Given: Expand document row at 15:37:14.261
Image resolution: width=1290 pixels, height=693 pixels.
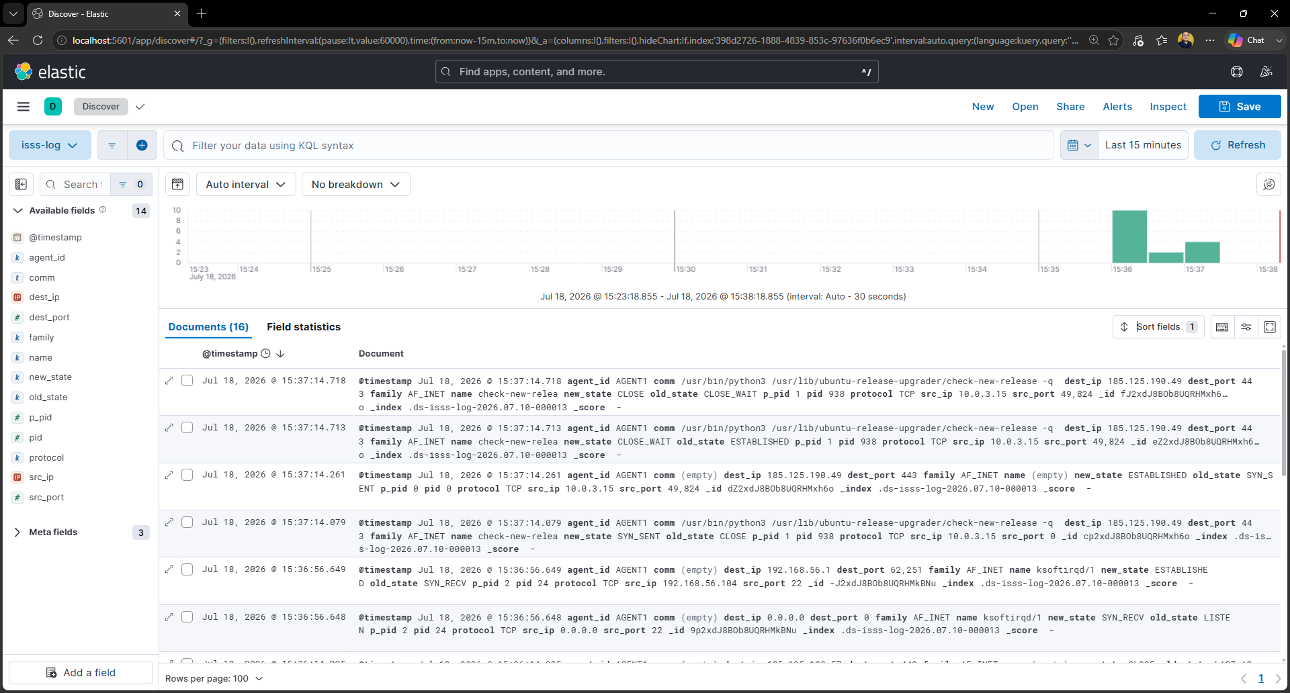Looking at the screenshot, I should 169,475.
